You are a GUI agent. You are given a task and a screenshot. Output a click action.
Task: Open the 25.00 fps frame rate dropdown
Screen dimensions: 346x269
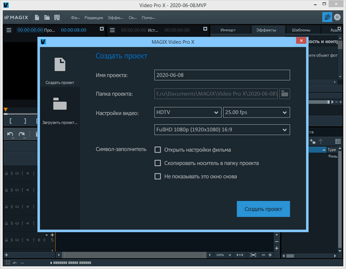tap(257, 113)
